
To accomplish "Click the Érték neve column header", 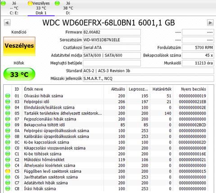I will point(63,89).
